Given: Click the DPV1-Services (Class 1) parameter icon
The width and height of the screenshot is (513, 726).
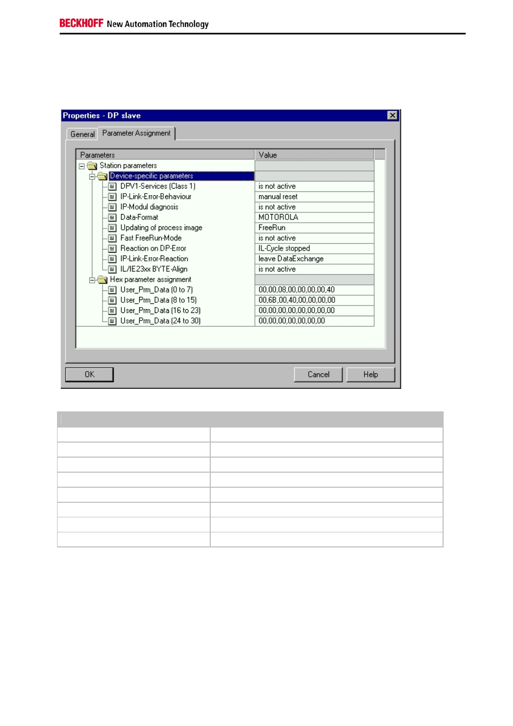Looking at the screenshot, I should tap(112, 187).
